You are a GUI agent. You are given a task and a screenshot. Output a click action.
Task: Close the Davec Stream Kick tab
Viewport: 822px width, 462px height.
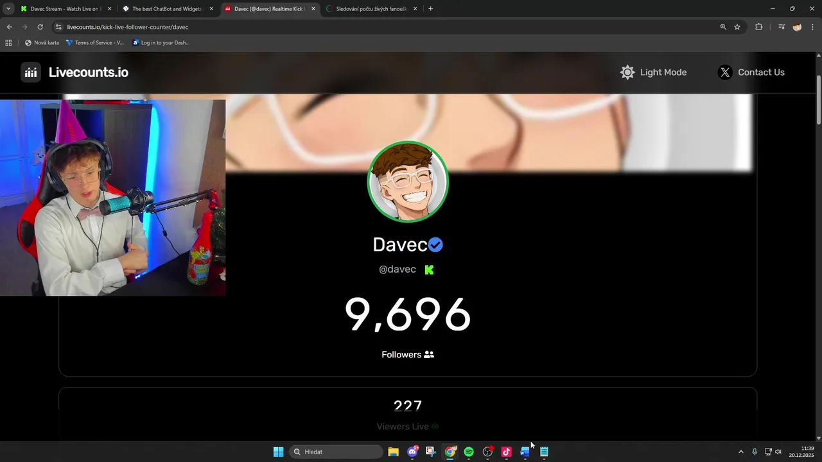click(x=110, y=9)
